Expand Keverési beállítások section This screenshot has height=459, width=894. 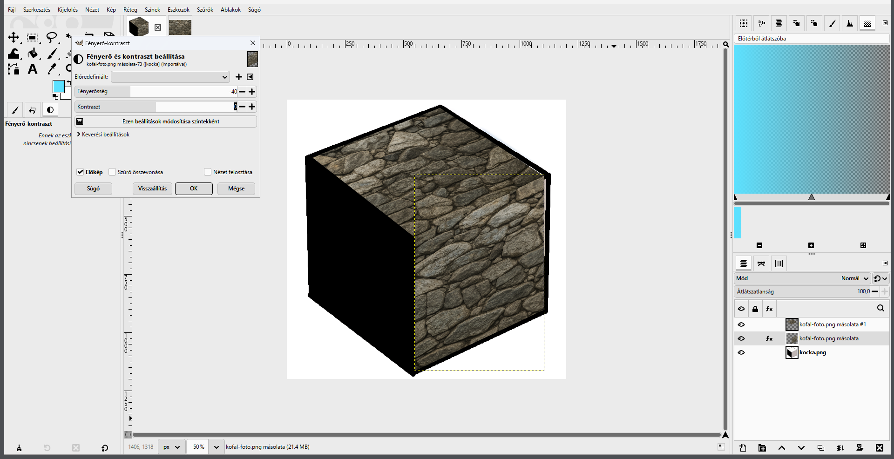pos(103,135)
